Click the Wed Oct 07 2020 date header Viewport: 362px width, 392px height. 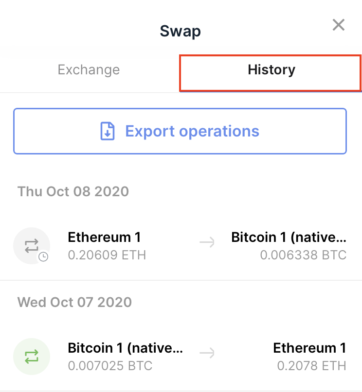coord(74,302)
